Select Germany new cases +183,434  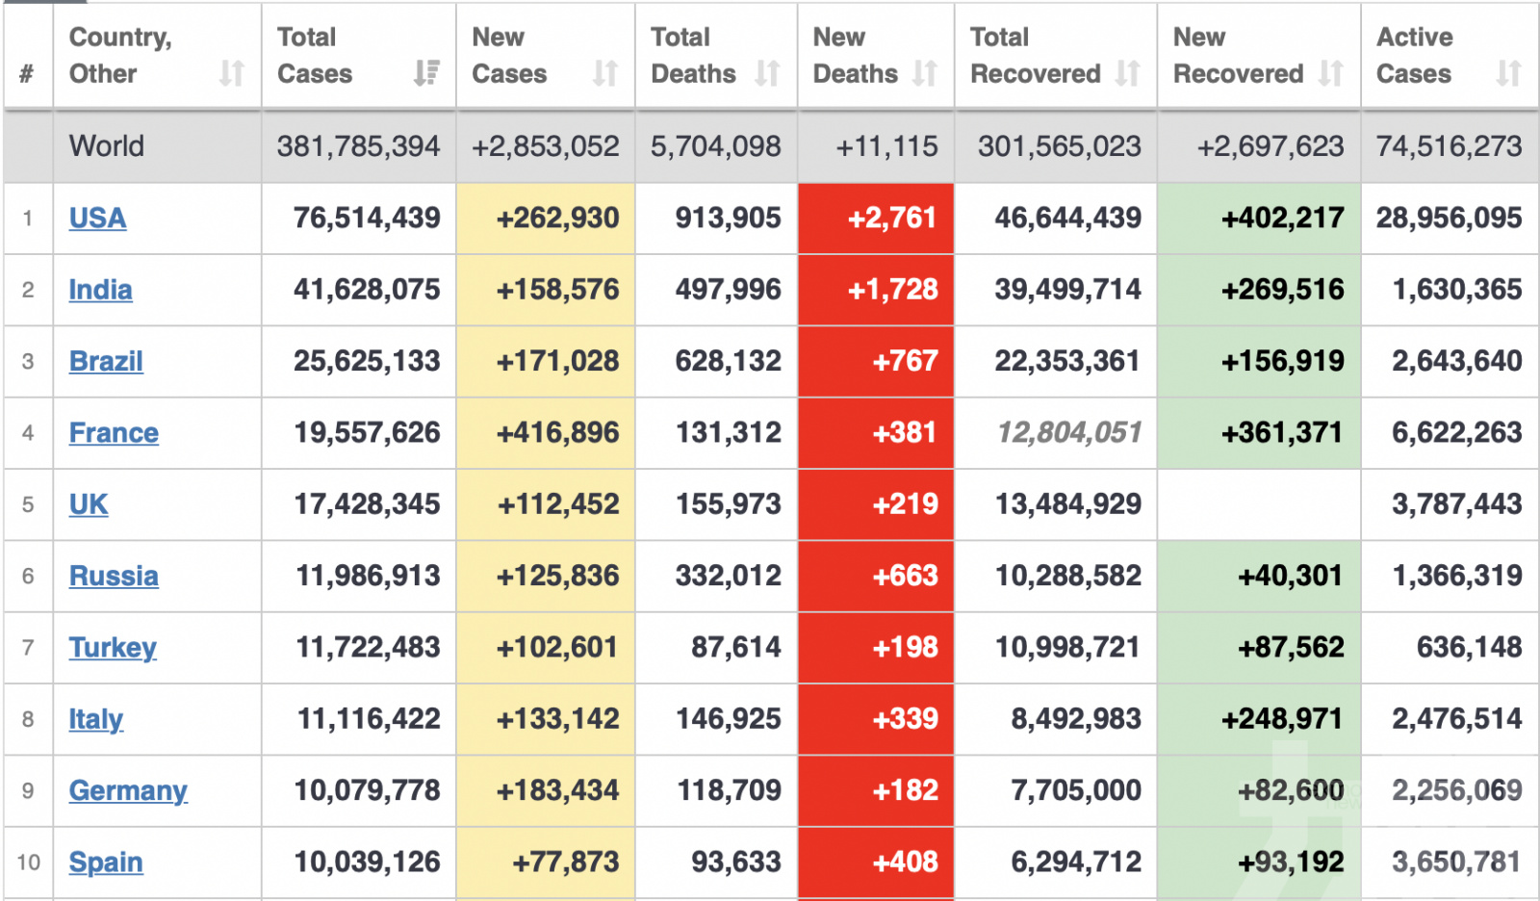click(x=557, y=790)
